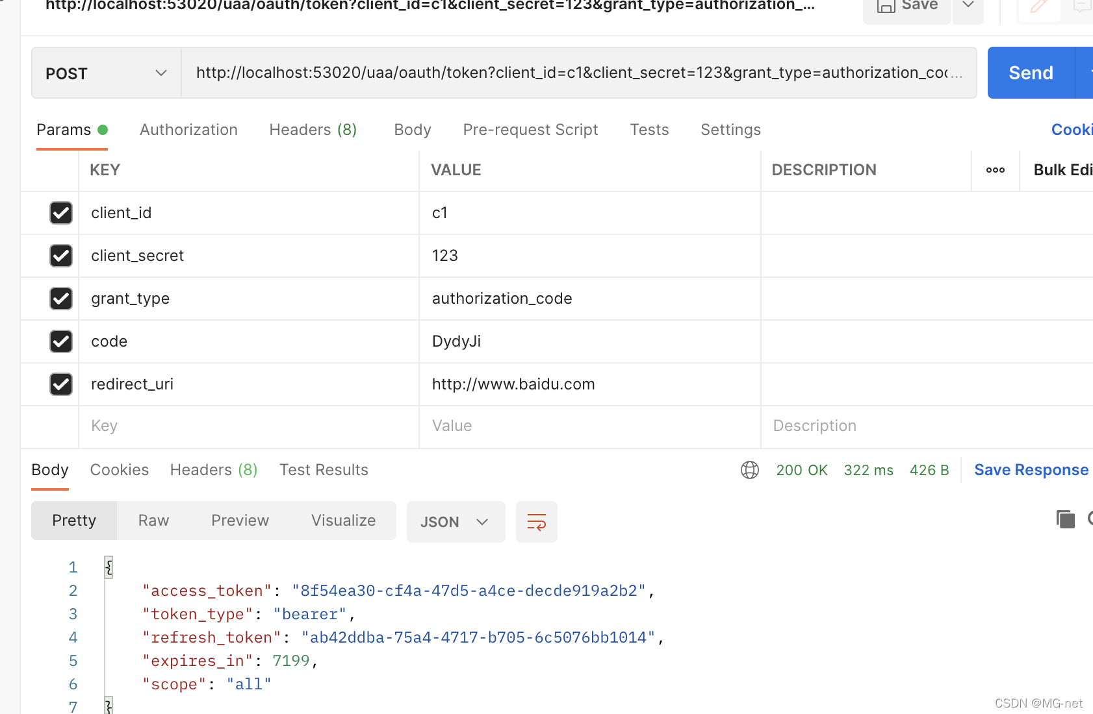
Task: Open the Settings tab
Action: (730, 130)
